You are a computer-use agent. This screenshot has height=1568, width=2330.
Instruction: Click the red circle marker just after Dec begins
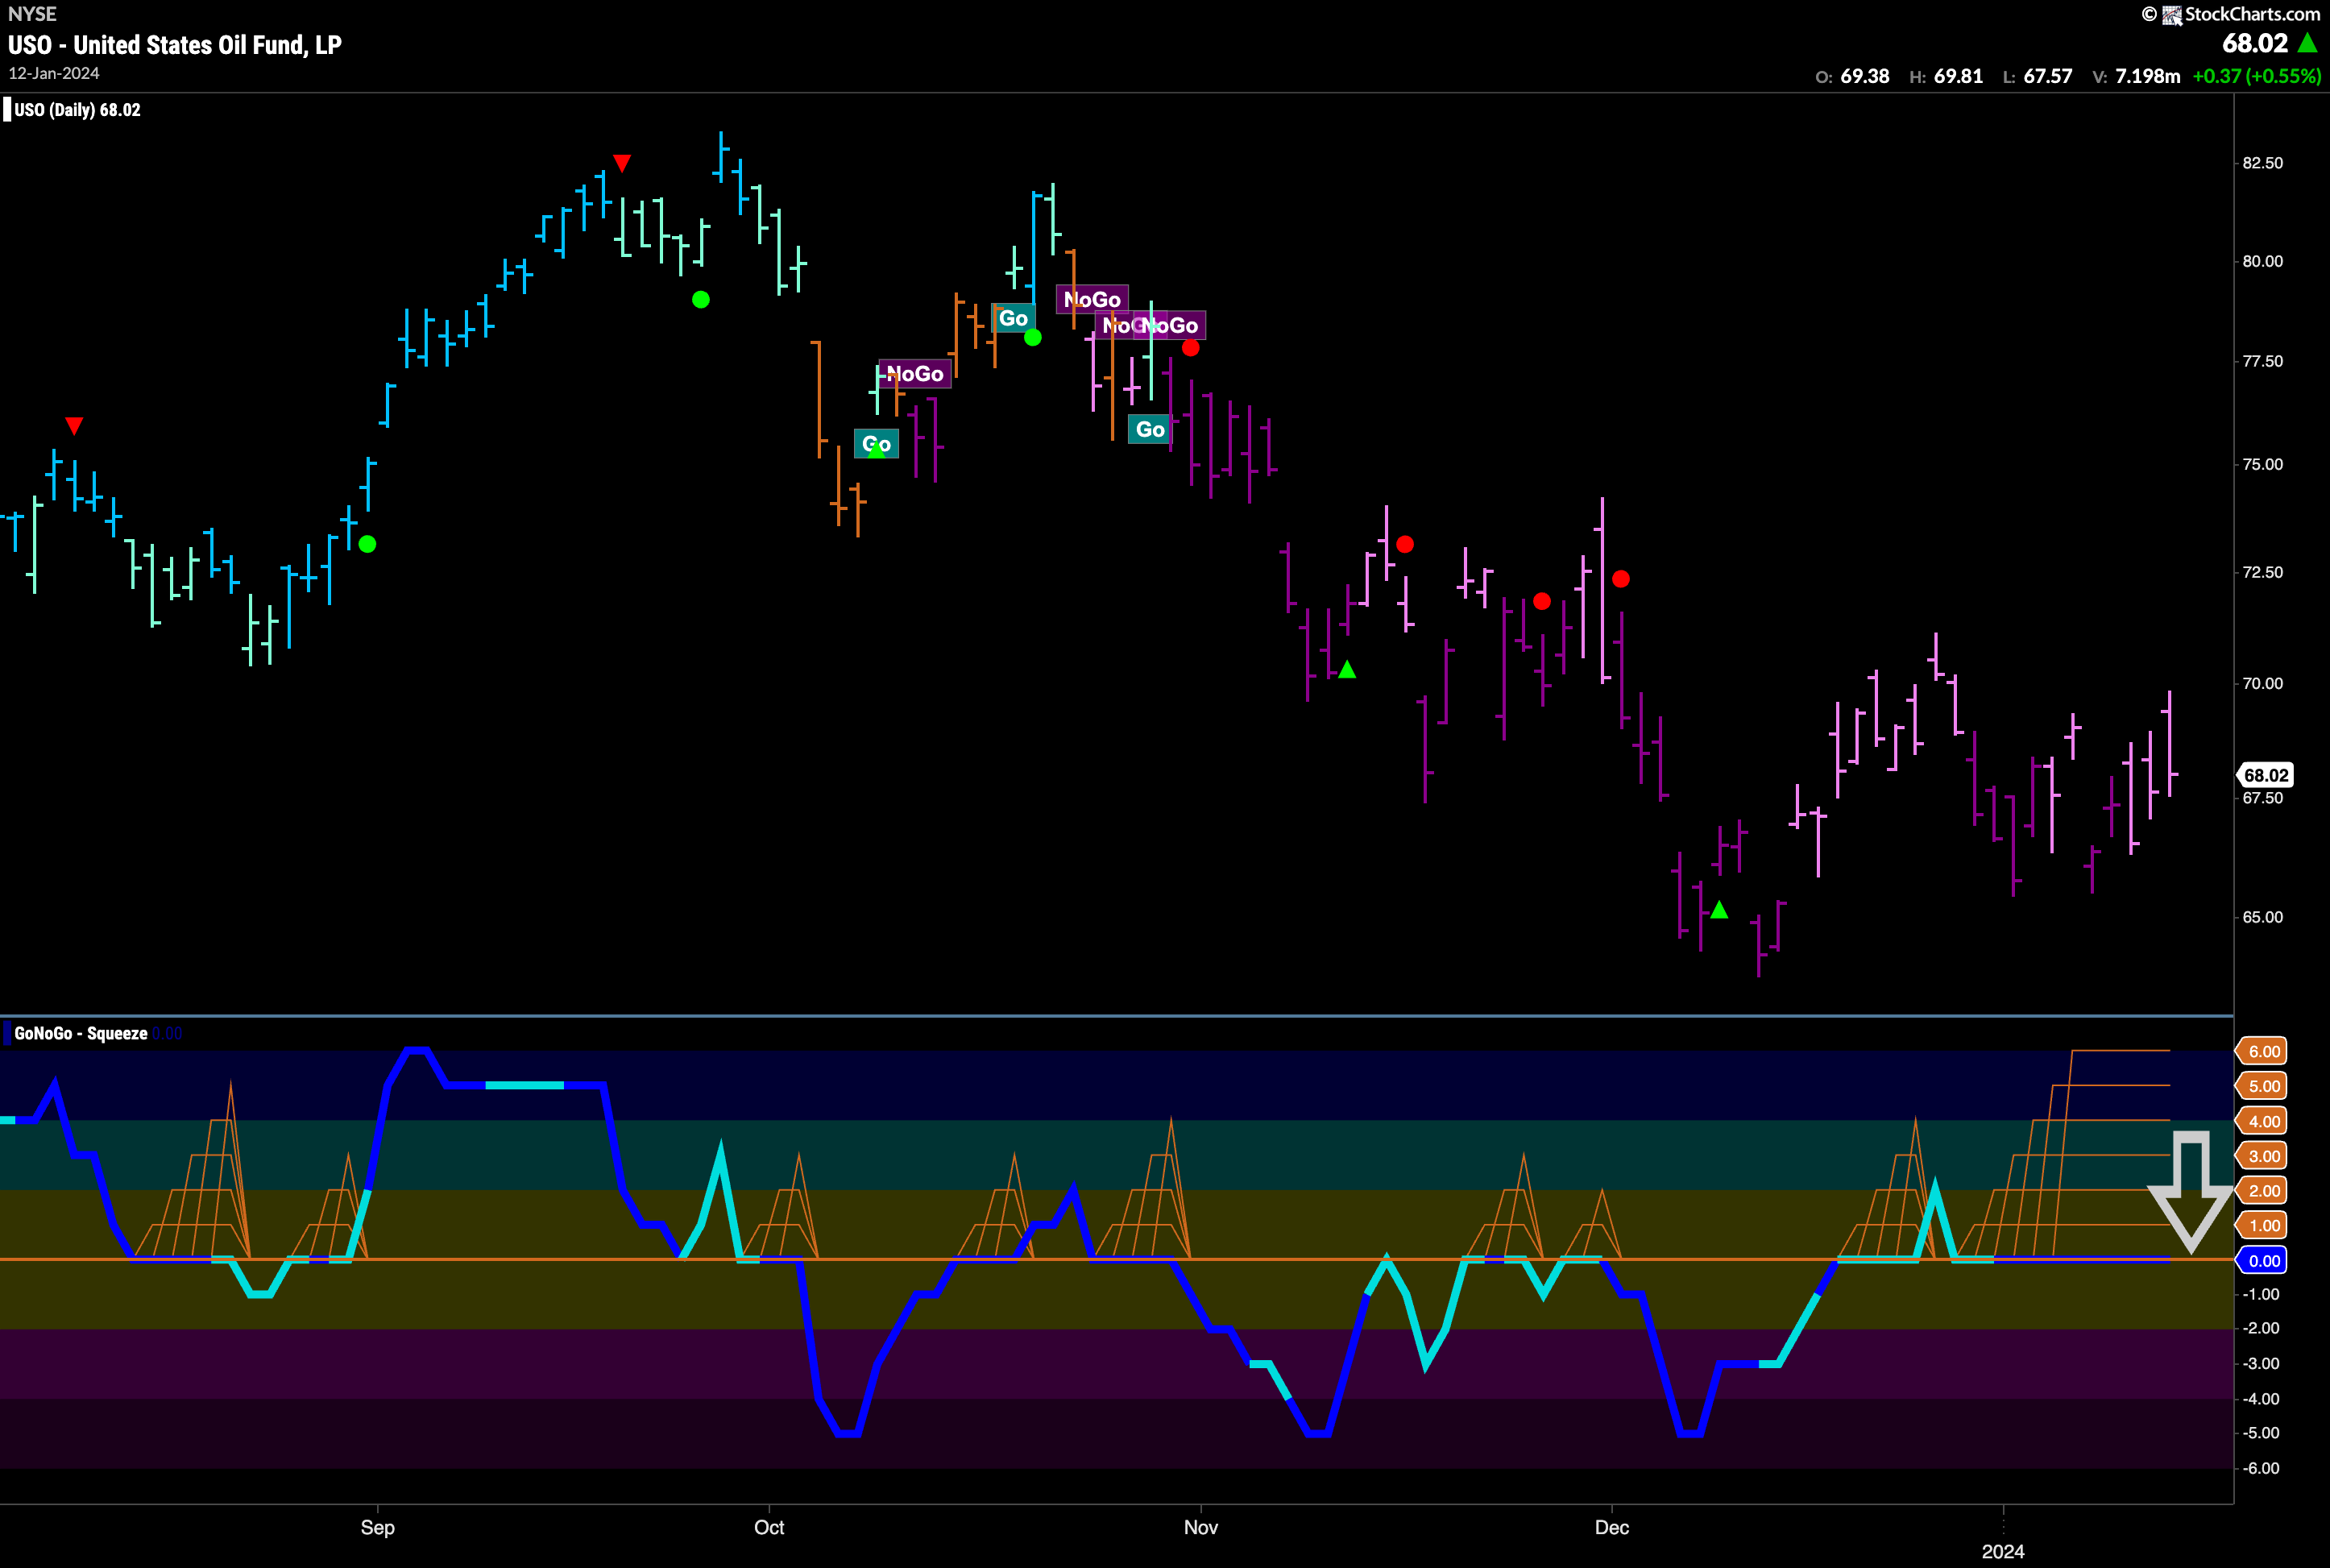[x=1621, y=579]
